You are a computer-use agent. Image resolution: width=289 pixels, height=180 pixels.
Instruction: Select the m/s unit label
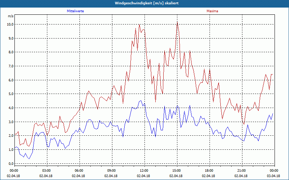click(x=11, y=16)
